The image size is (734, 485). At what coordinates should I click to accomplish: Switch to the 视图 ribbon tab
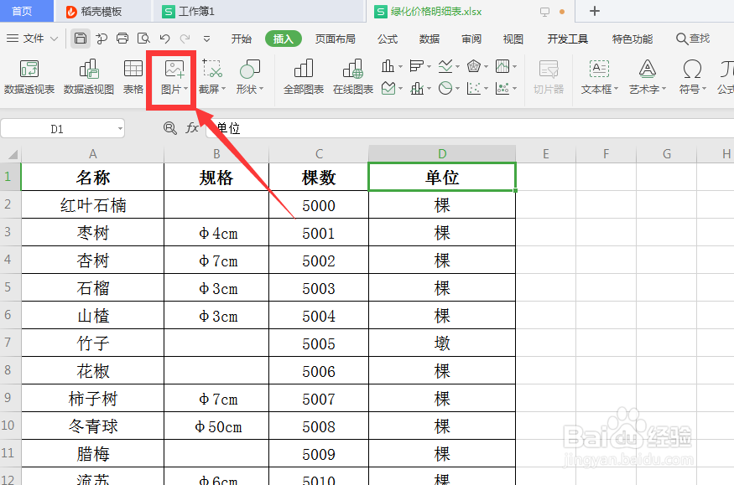[x=513, y=39]
